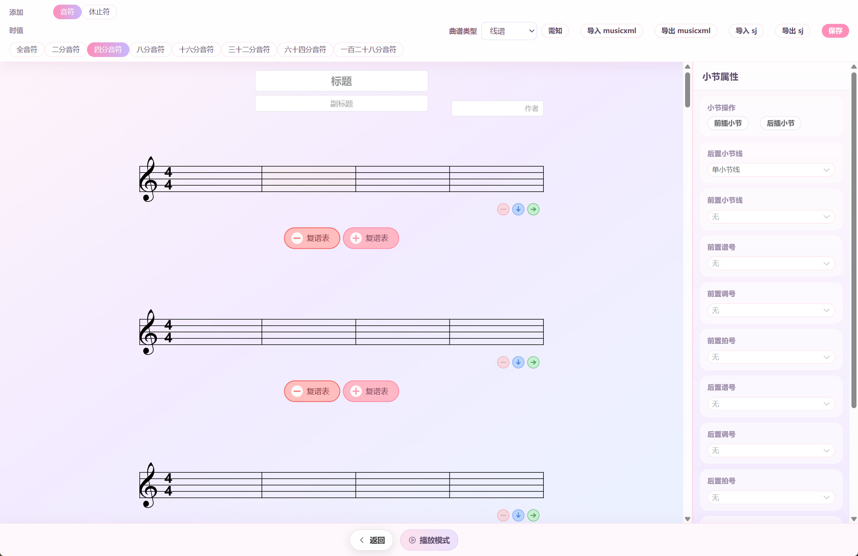This screenshot has width=858, height=556.
Task: Switch to 休止符 (rest) add mode
Action: coord(99,12)
